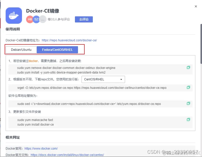Copy the sudo sed replace command
202x157 pixels.
point(188,103)
